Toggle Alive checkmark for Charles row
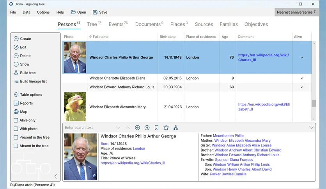The height and width of the screenshot is (189, 326). tap(302, 57)
